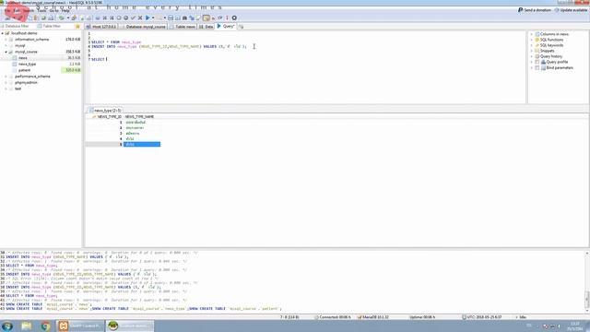Open the Tools menu

pos(41,10)
